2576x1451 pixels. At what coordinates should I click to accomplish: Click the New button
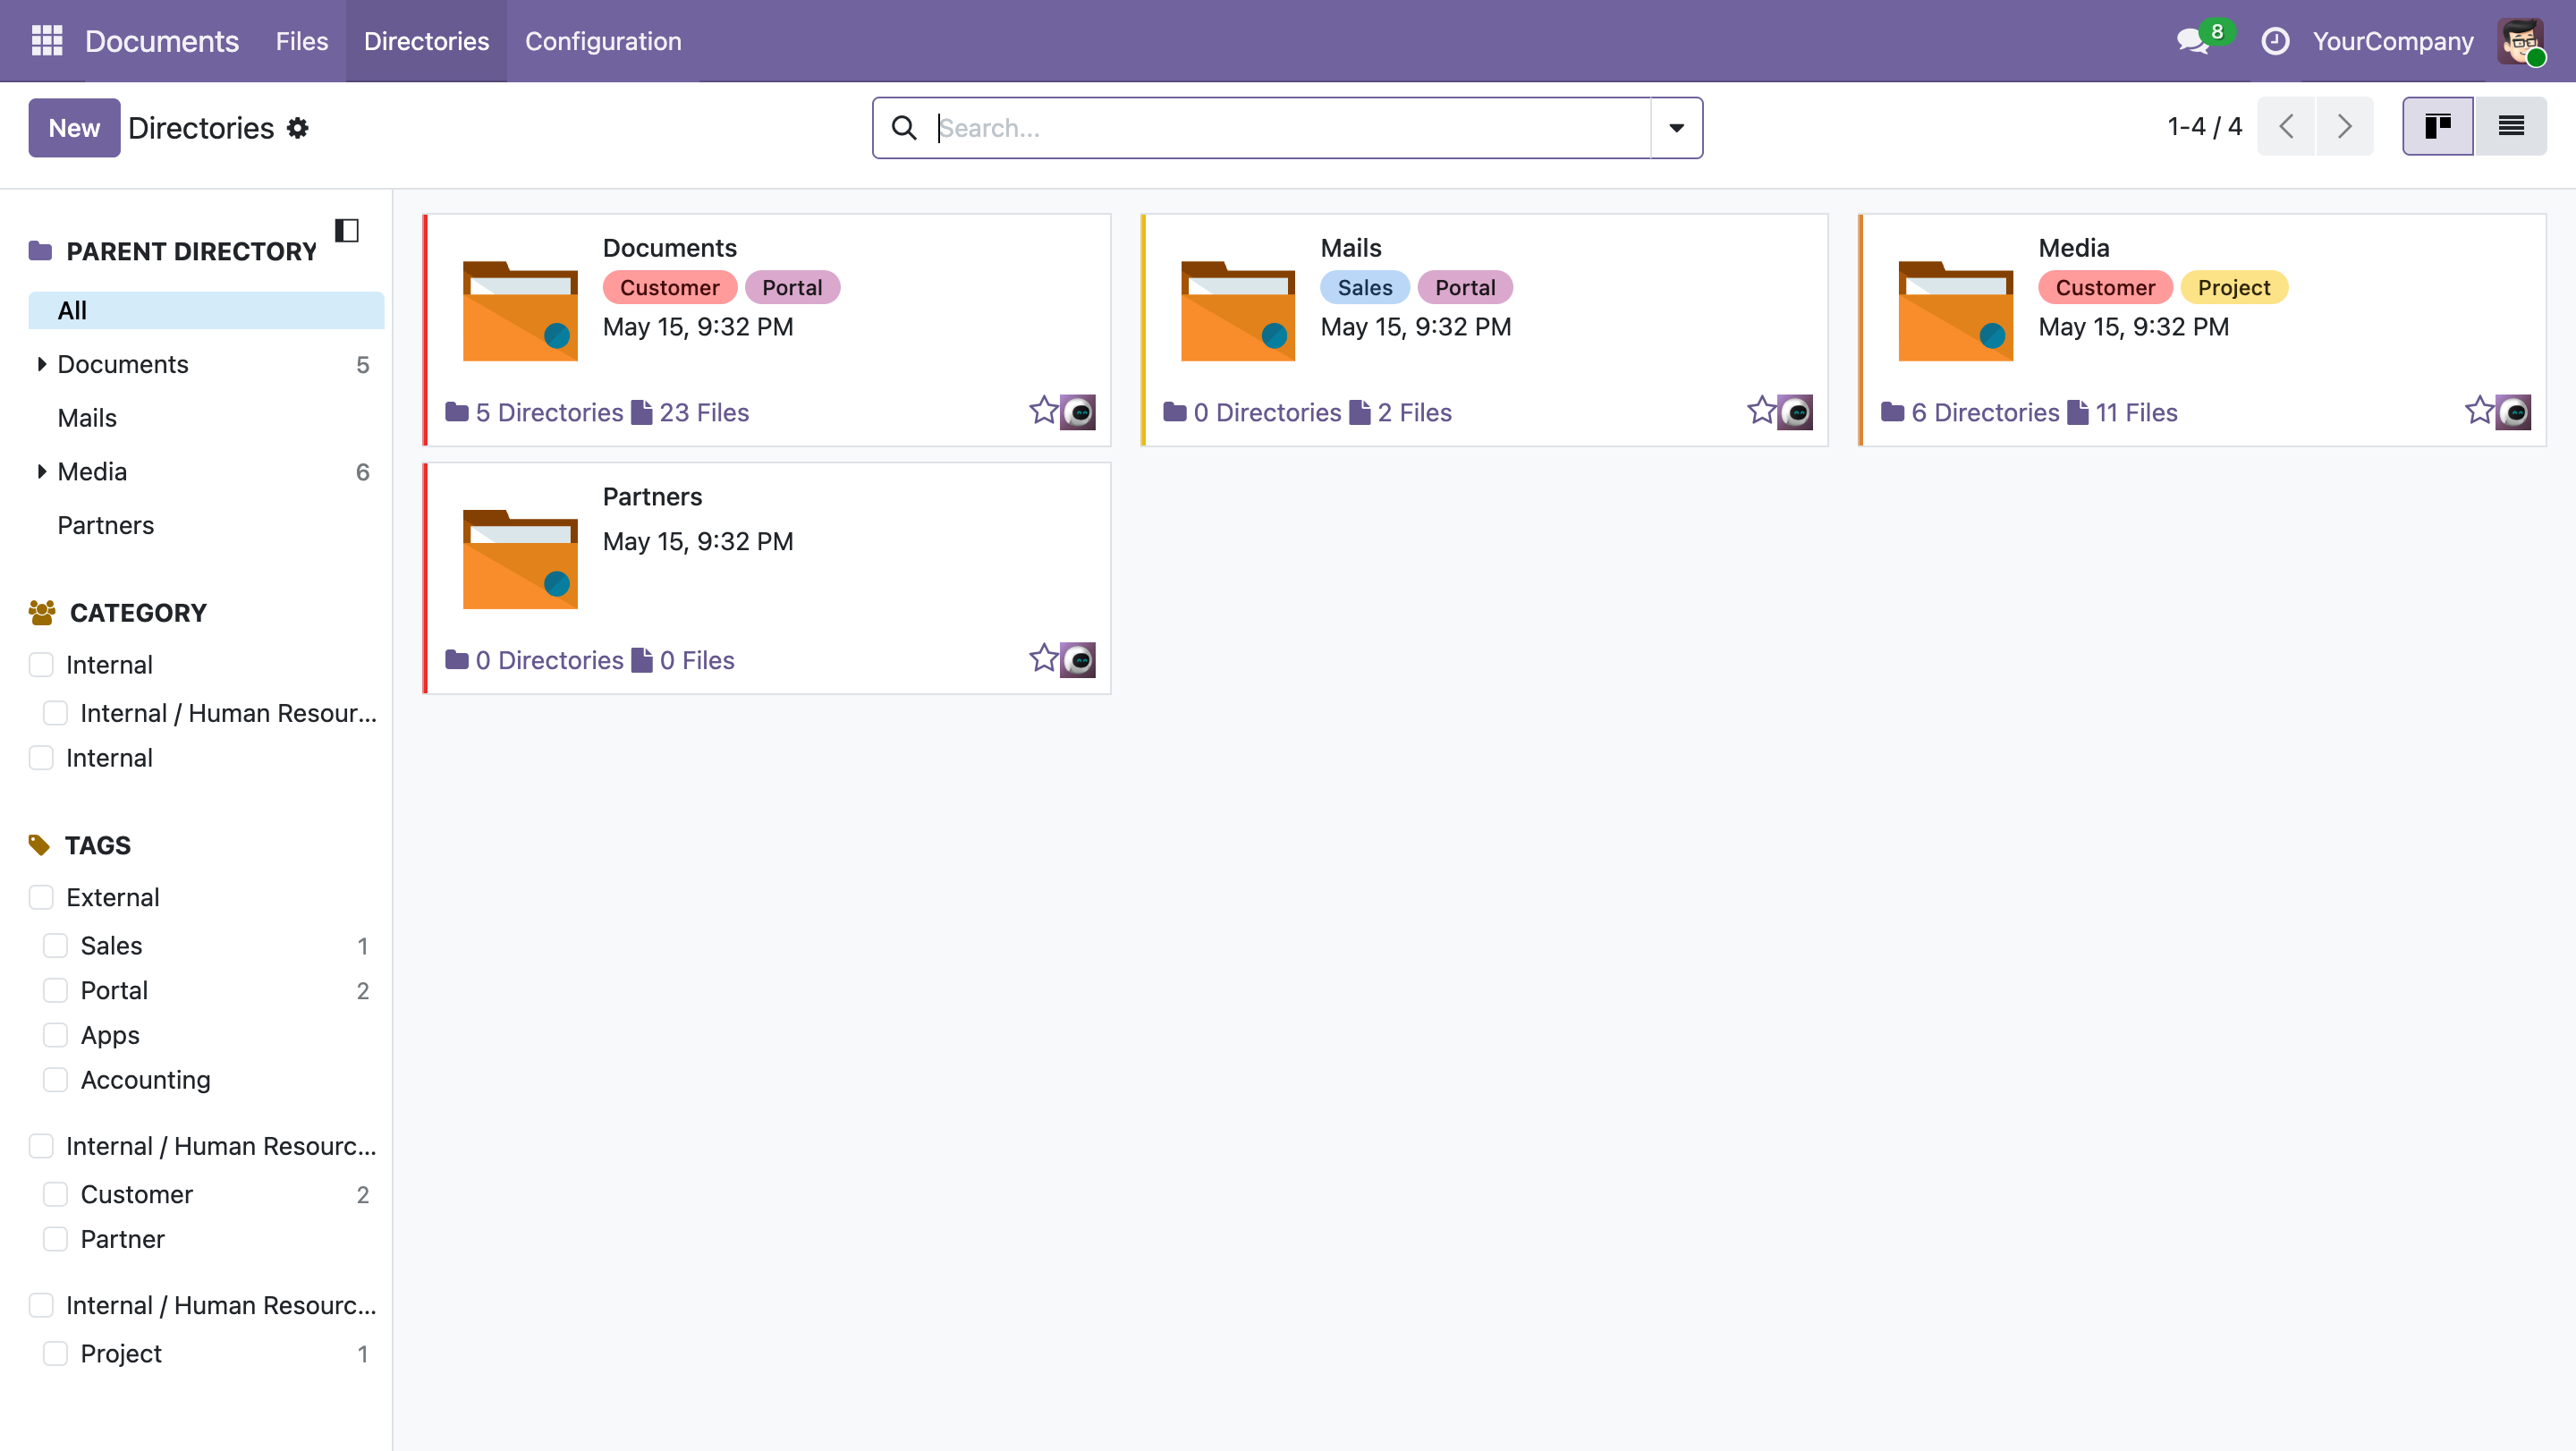click(74, 128)
